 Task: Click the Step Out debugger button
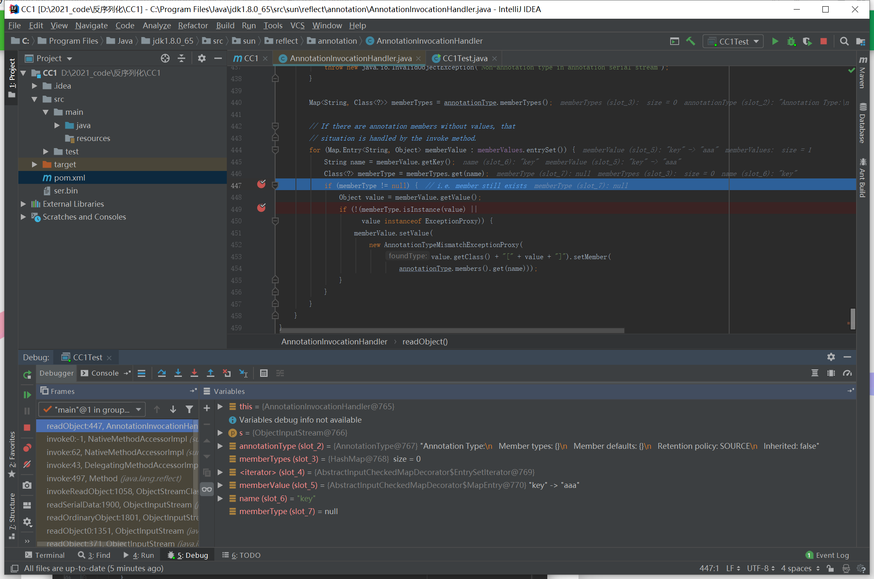tap(211, 373)
